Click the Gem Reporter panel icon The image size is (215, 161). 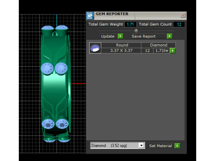90,16
